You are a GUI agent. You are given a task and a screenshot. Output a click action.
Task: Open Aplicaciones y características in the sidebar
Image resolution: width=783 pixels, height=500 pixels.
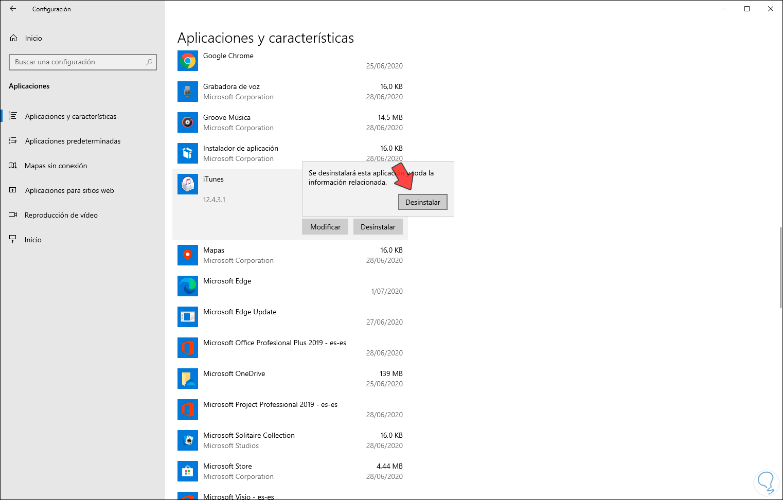click(82, 116)
